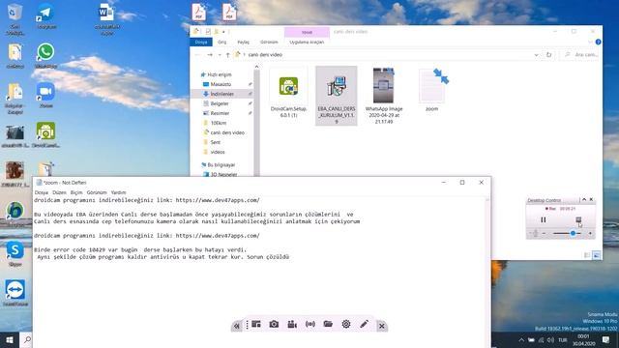
Task: Select DroidCam.Setup.6.0.1 installer file
Action: click(x=288, y=93)
